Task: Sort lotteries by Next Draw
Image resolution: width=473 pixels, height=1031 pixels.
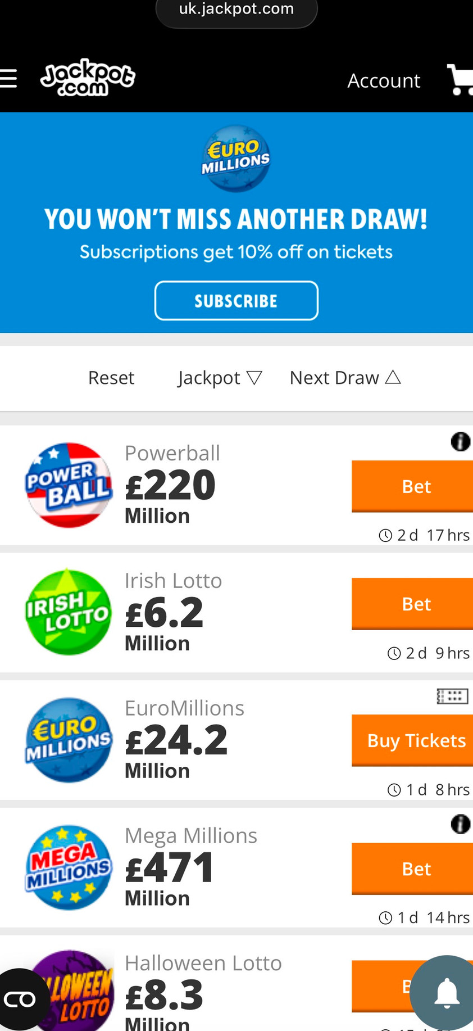Action: [x=345, y=378]
